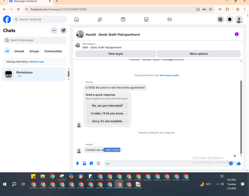This screenshot has width=249, height=196.
Task: Open the Facebook logo home link
Action: click(x=7, y=19)
